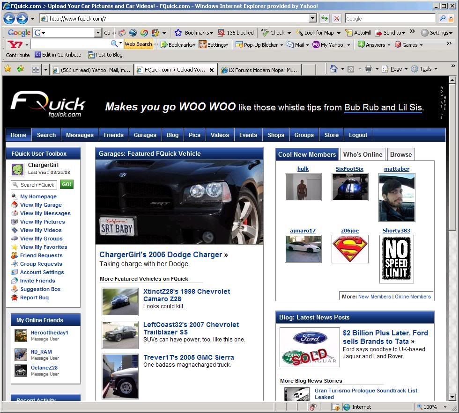Expand the Send to dropdown
459x413 pixels.
coord(403,33)
